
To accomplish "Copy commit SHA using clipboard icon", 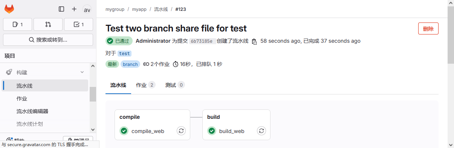I will 254,41.
